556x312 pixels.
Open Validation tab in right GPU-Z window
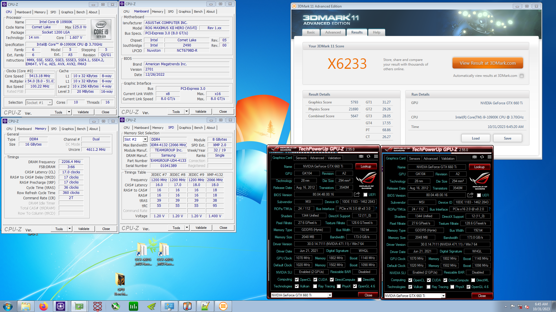tap(448, 159)
